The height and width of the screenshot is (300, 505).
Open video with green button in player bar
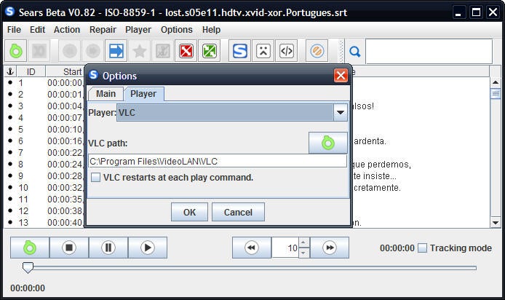click(30, 248)
